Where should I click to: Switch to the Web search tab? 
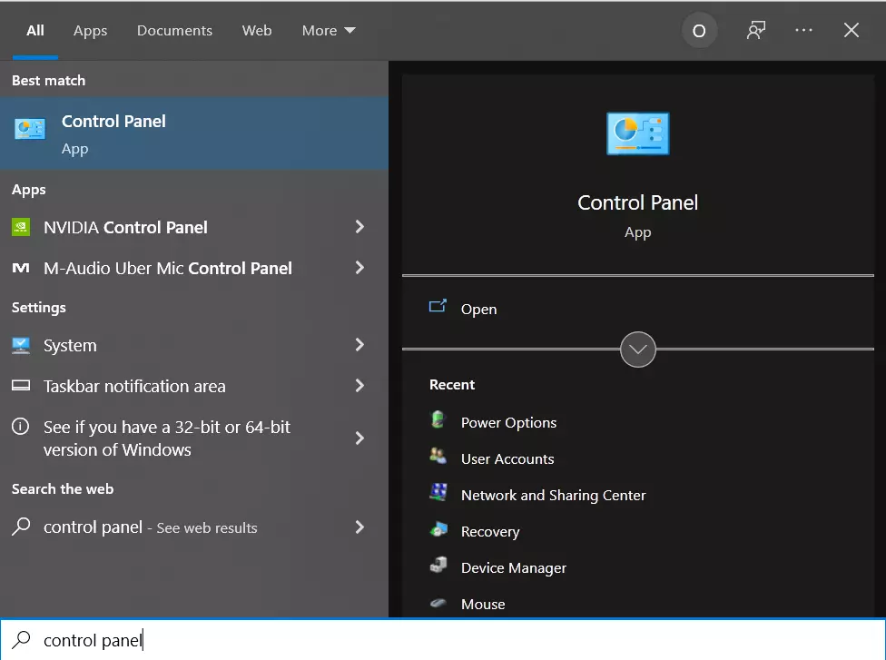pos(257,31)
